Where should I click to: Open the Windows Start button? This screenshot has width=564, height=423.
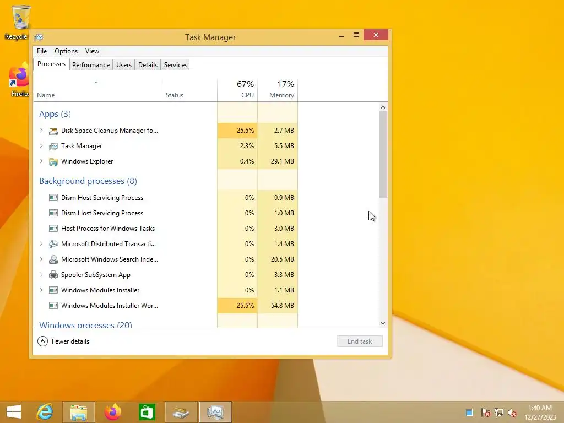pyautogui.click(x=14, y=412)
